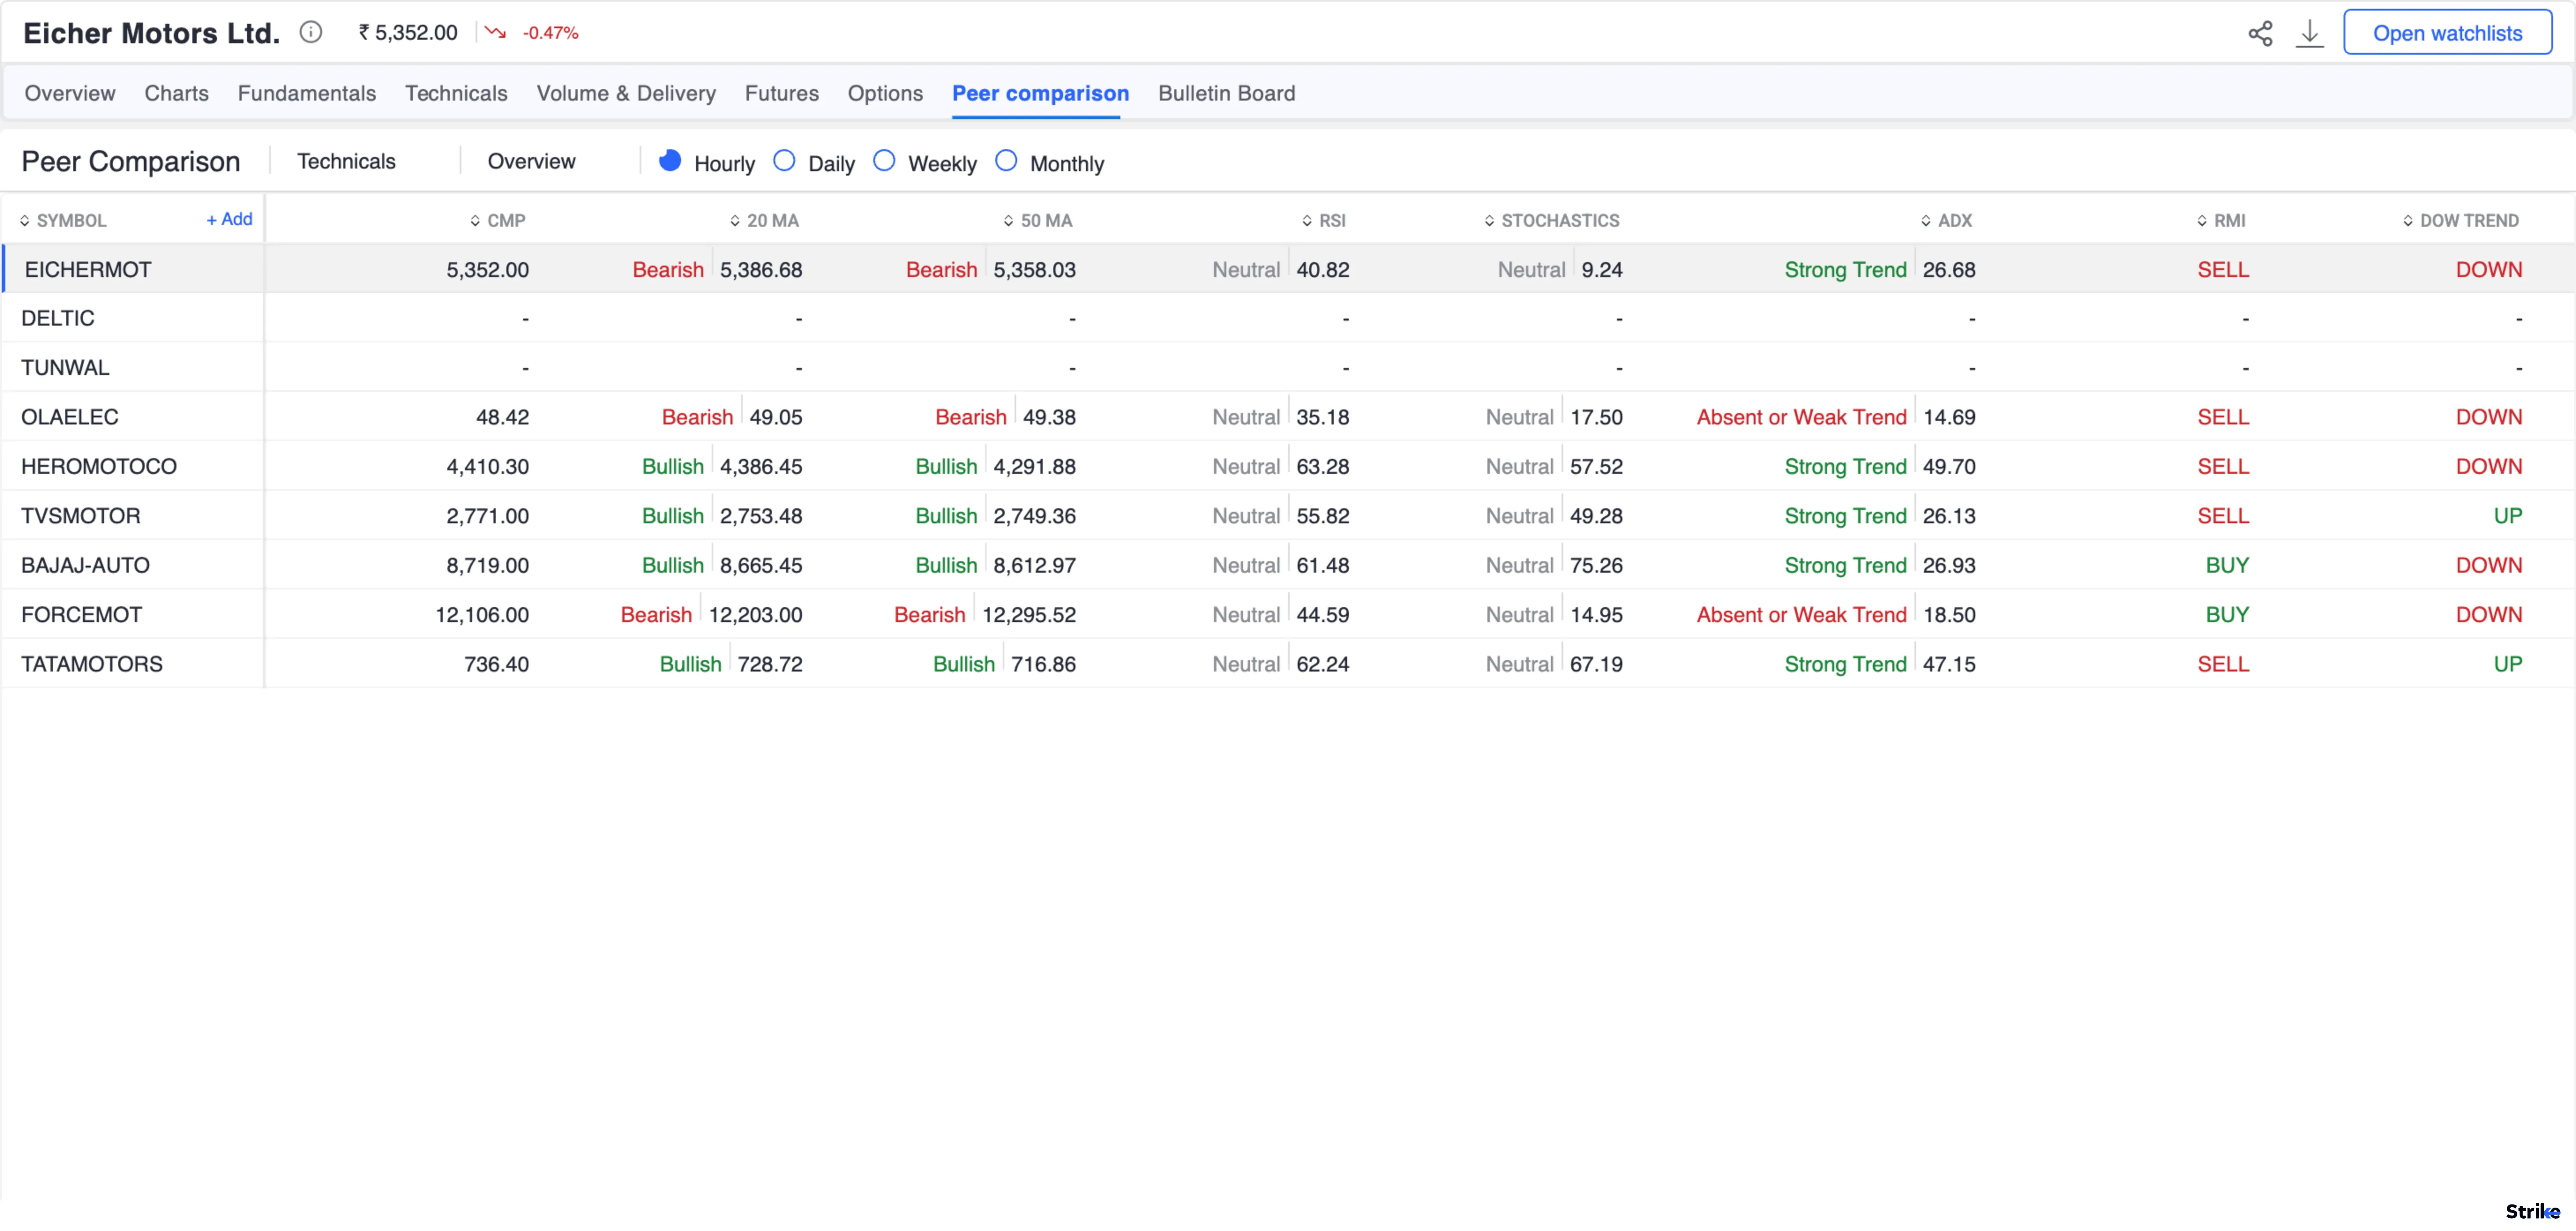The height and width of the screenshot is (1231, 2576).
Task: Select the Weekly radio button
Action: 884,160
